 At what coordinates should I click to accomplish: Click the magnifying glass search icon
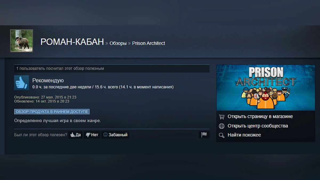click(222, 135)
